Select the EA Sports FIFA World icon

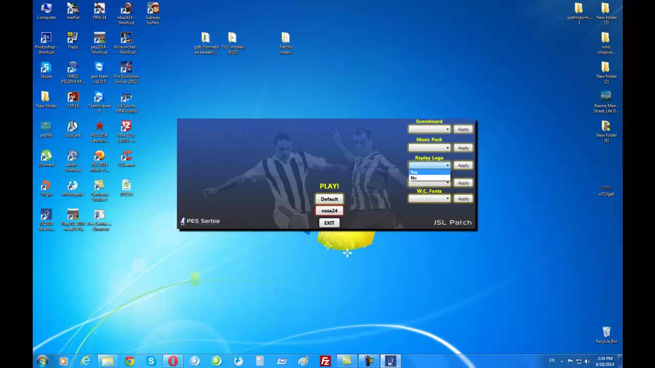click(x=126, y=102)
